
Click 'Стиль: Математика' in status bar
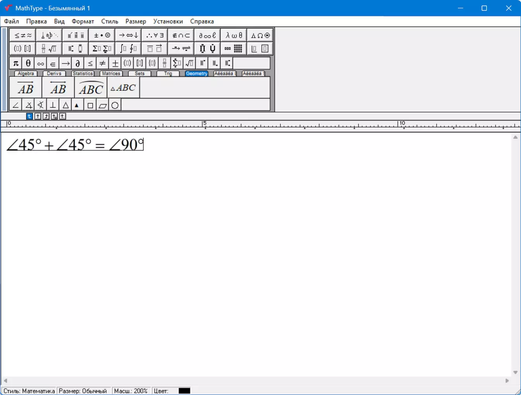click(29, 391)
